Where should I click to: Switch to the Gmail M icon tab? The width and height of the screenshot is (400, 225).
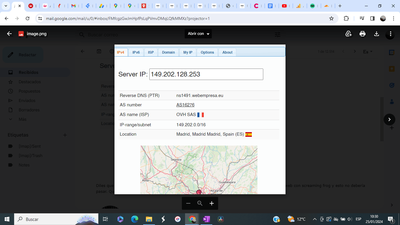click(74, 6)
